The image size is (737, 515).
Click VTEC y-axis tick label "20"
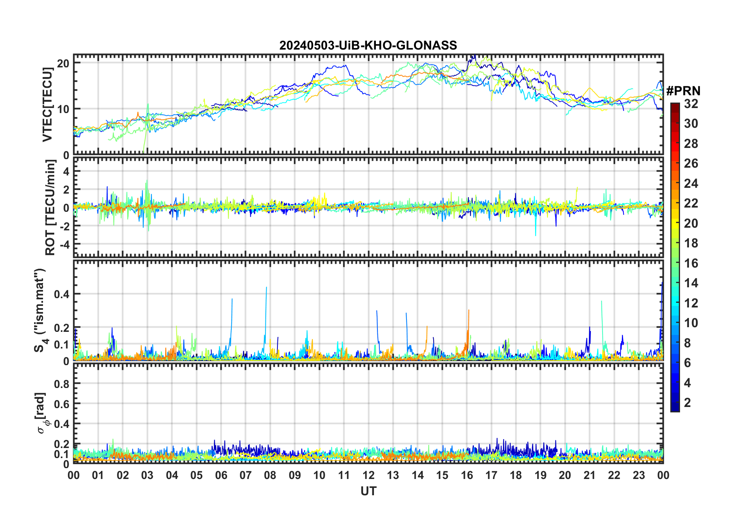(x=63, y=63)
